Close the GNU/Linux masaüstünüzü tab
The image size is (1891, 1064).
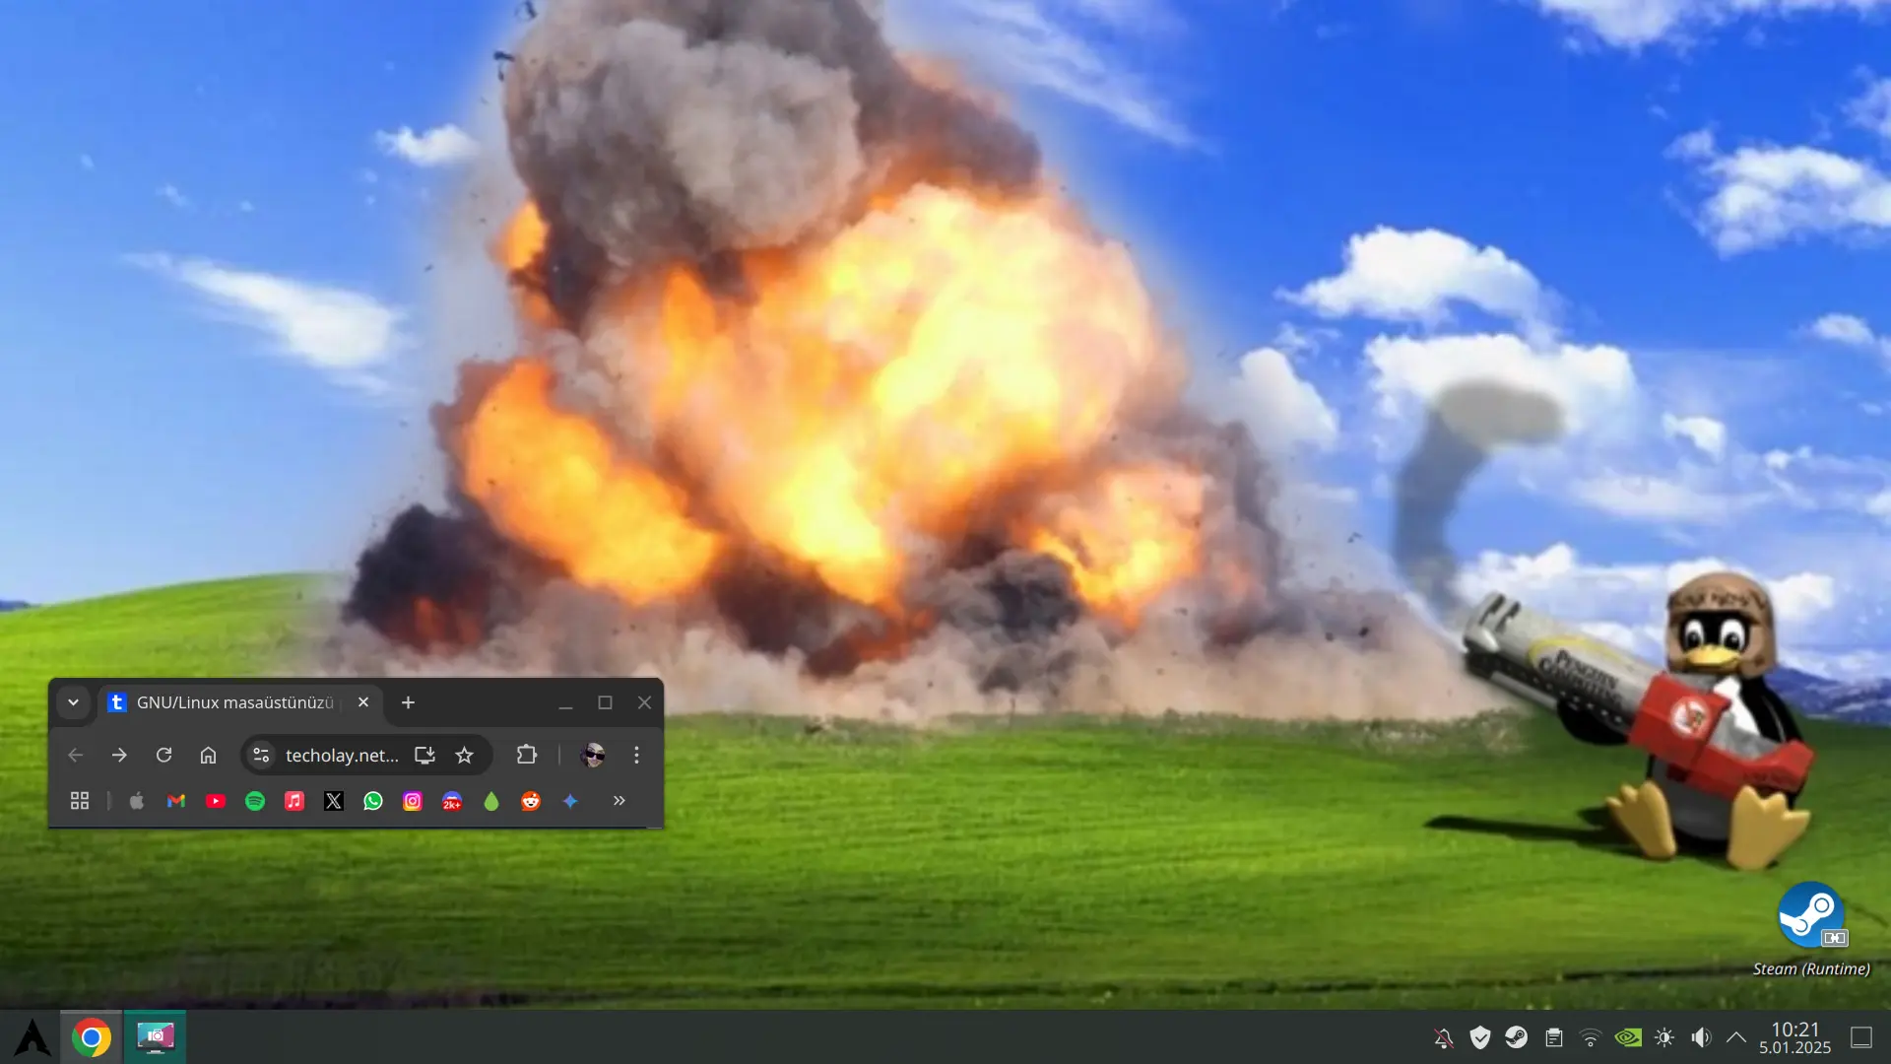[x=363, y=702]
